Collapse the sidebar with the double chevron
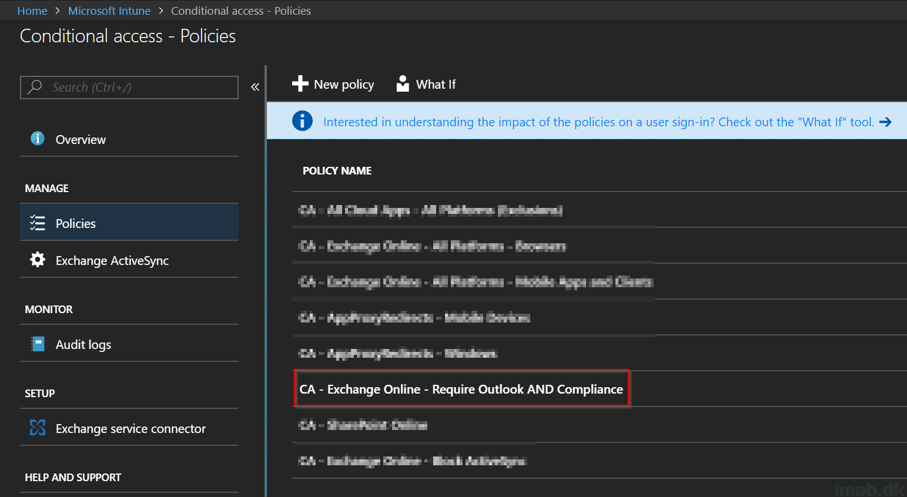Viewport: 907px width, 497px height. 255,87
